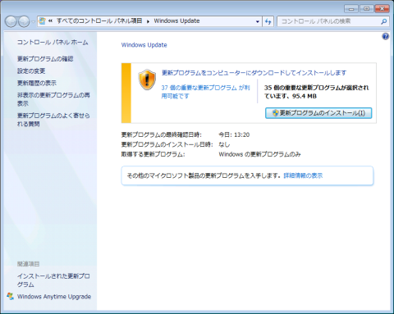Click the download and install updates heading
The image size is (394, 314).
click(254, 73)
